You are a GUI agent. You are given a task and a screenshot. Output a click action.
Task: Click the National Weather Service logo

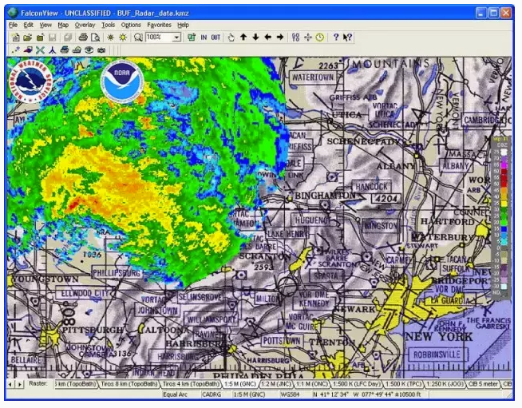tap(30, 82)
